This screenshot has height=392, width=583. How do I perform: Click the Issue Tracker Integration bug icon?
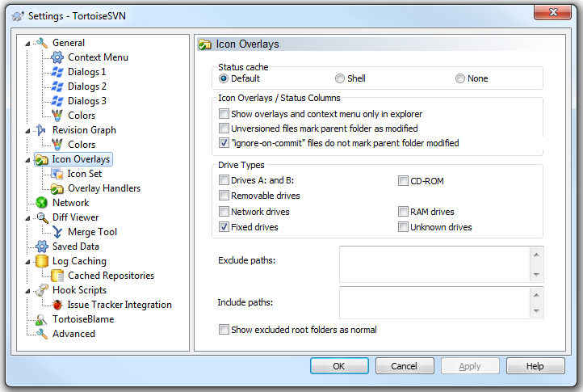pyautogui.click(x=57, y=305)
